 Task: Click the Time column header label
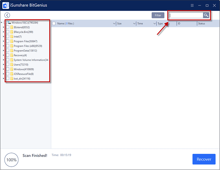click(x=140, y=23)
